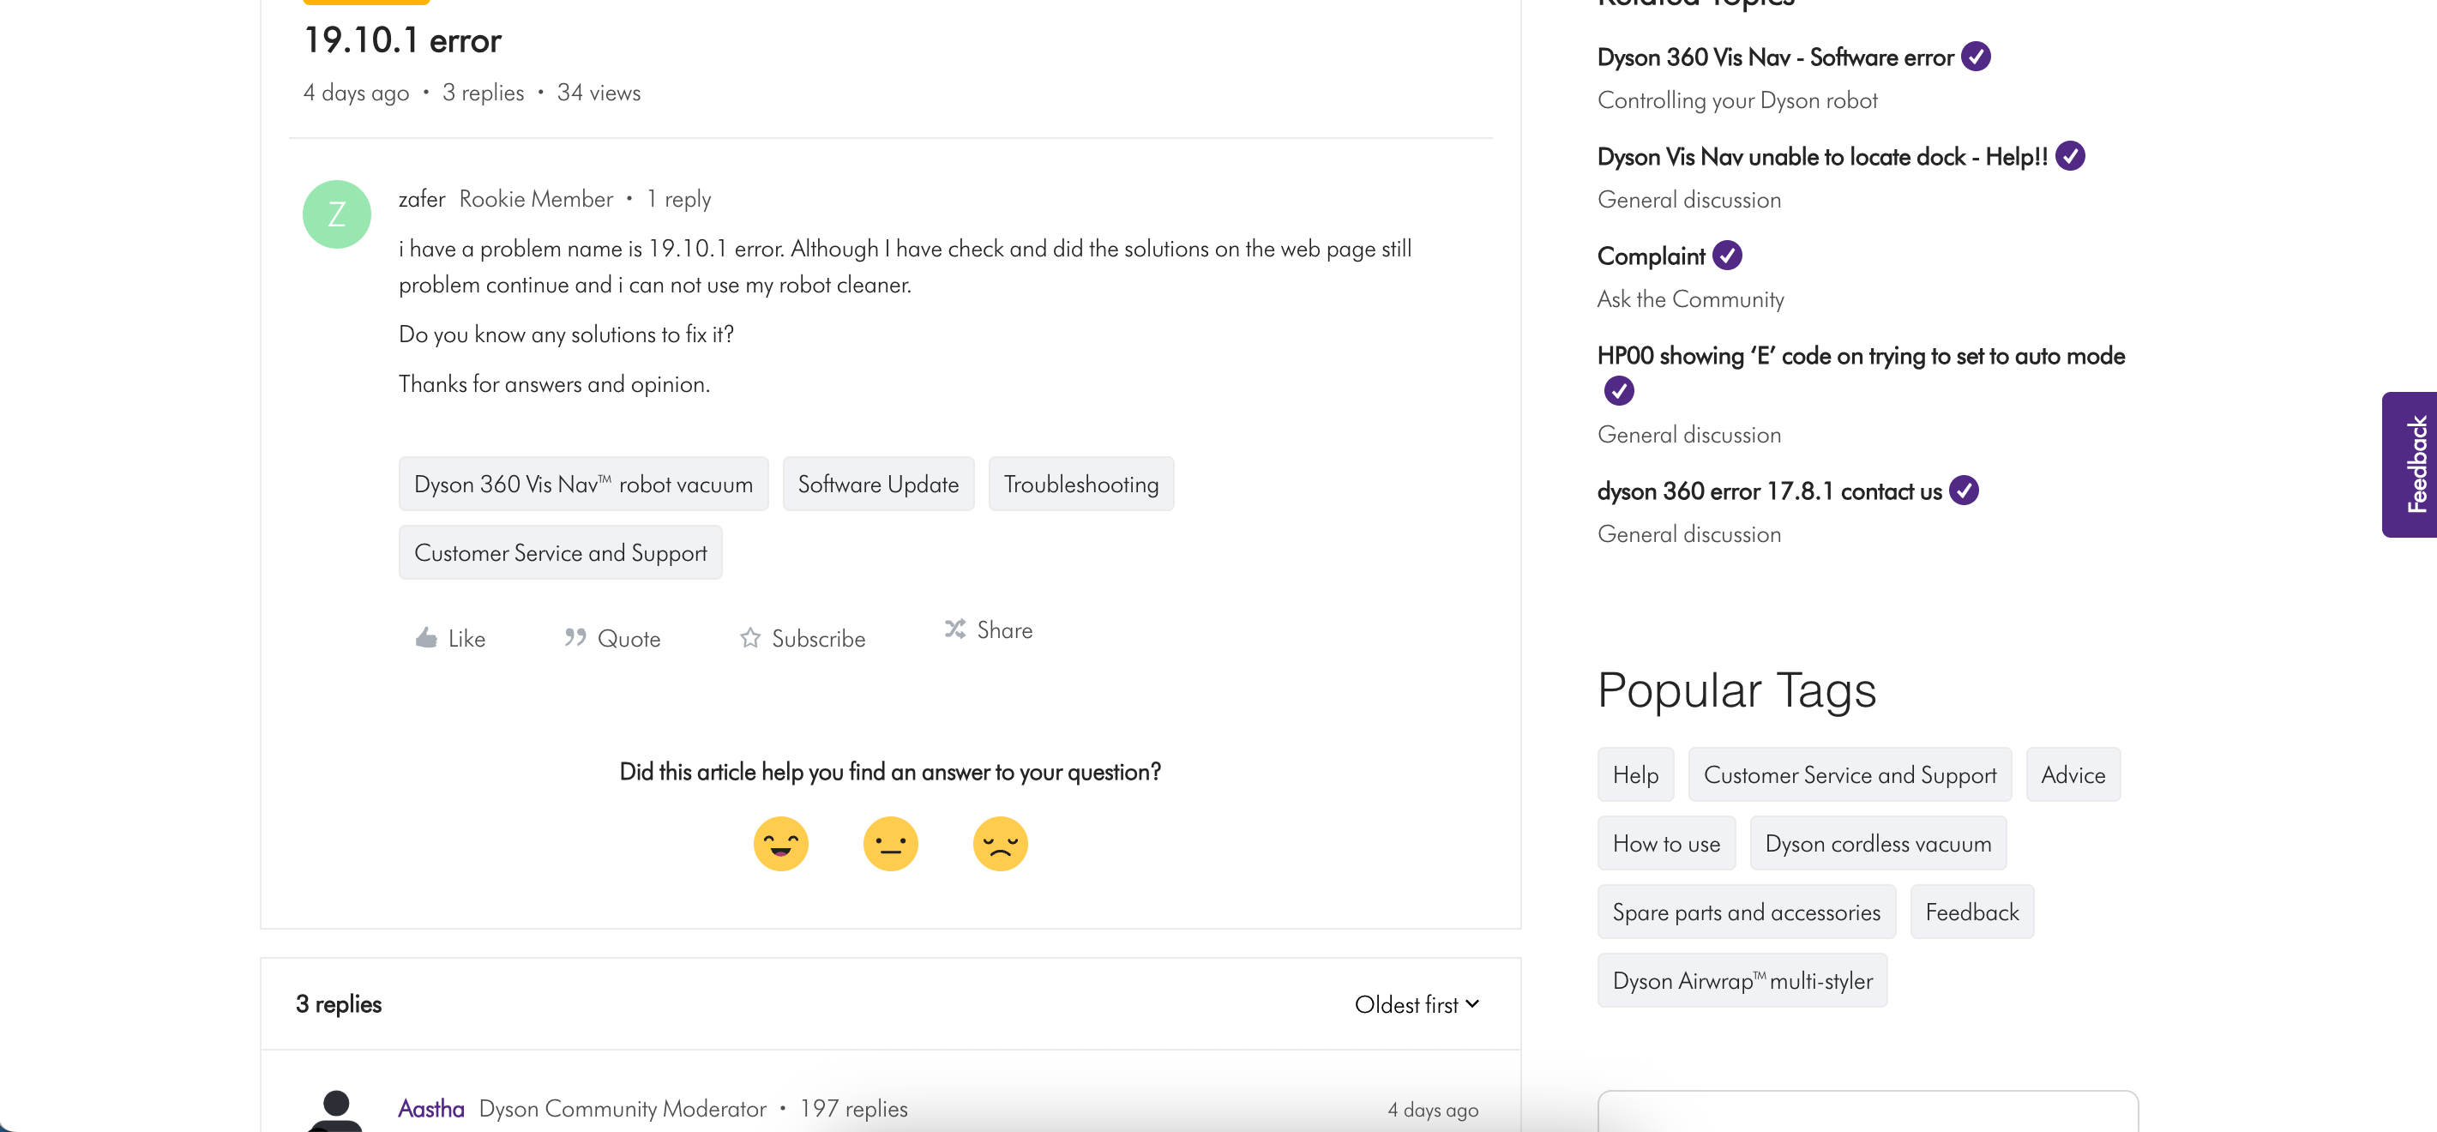Toggle Like on the original post

click(449, 637)
